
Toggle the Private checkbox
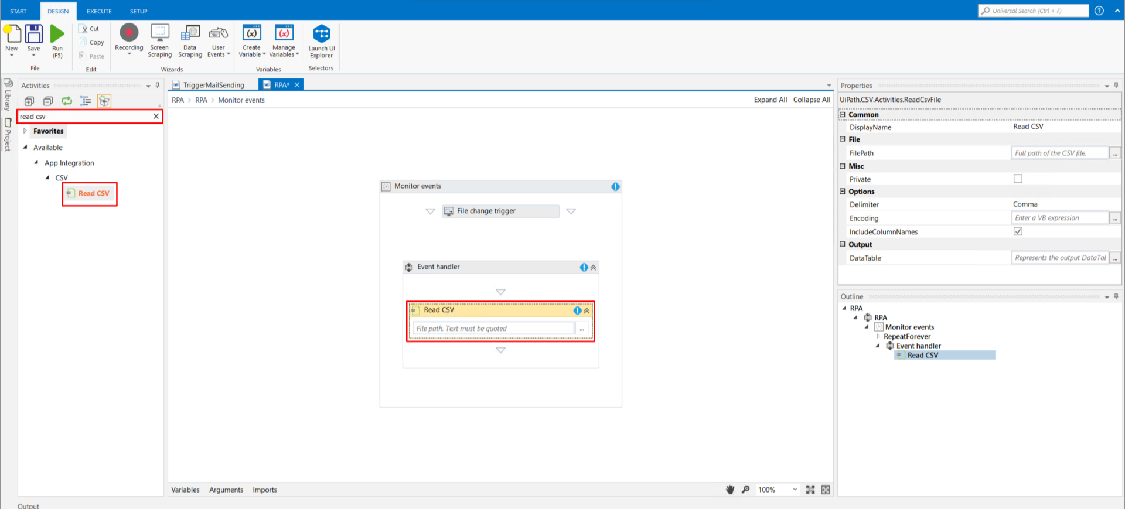1018,179
